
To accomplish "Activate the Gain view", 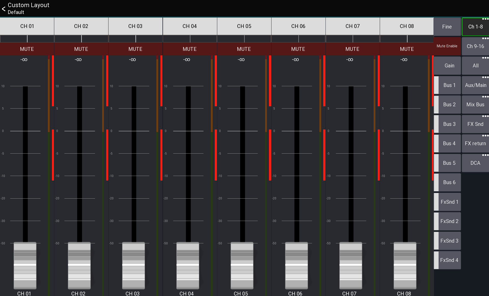I will tap(449, 65).
